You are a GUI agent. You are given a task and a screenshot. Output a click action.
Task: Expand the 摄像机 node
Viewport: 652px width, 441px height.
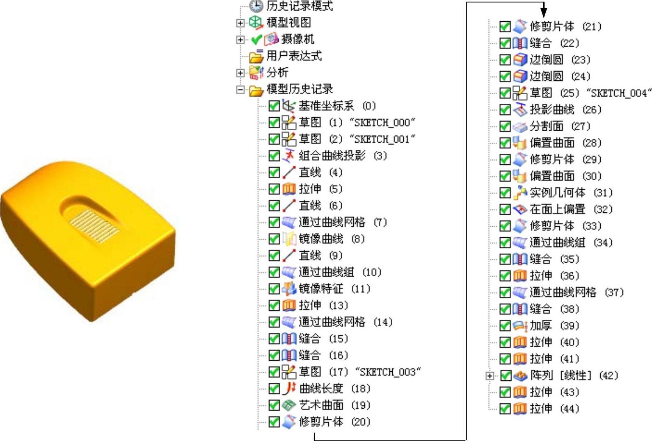[x=240, y=40]
